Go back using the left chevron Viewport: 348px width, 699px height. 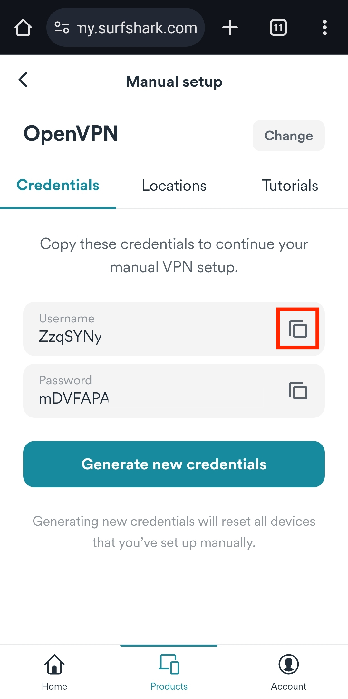[23, 80]
